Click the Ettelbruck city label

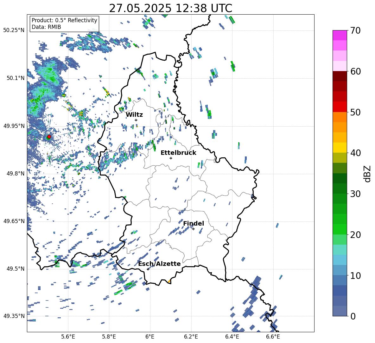(x=178, y=153)
